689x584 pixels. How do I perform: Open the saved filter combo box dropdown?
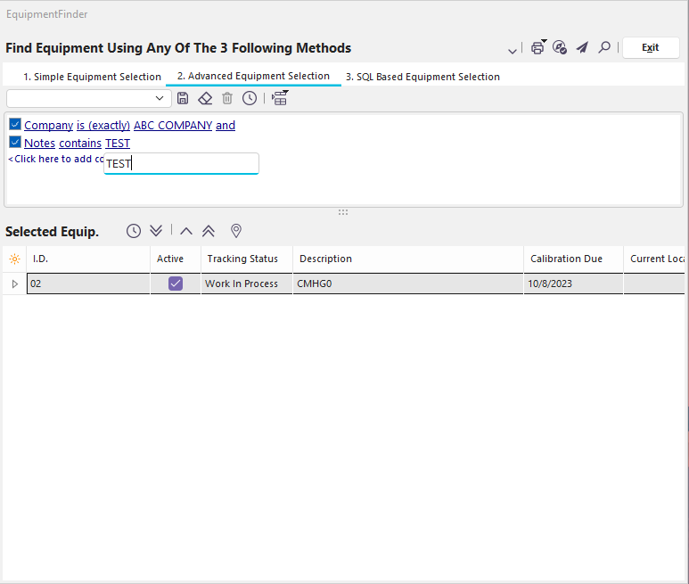tap(160, 98)
